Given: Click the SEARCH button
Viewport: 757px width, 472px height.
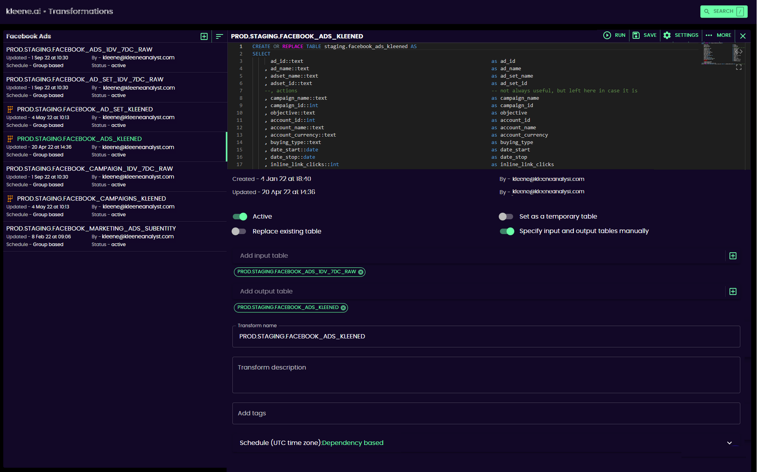Looking at the screenshot, I should click(723, 11).
